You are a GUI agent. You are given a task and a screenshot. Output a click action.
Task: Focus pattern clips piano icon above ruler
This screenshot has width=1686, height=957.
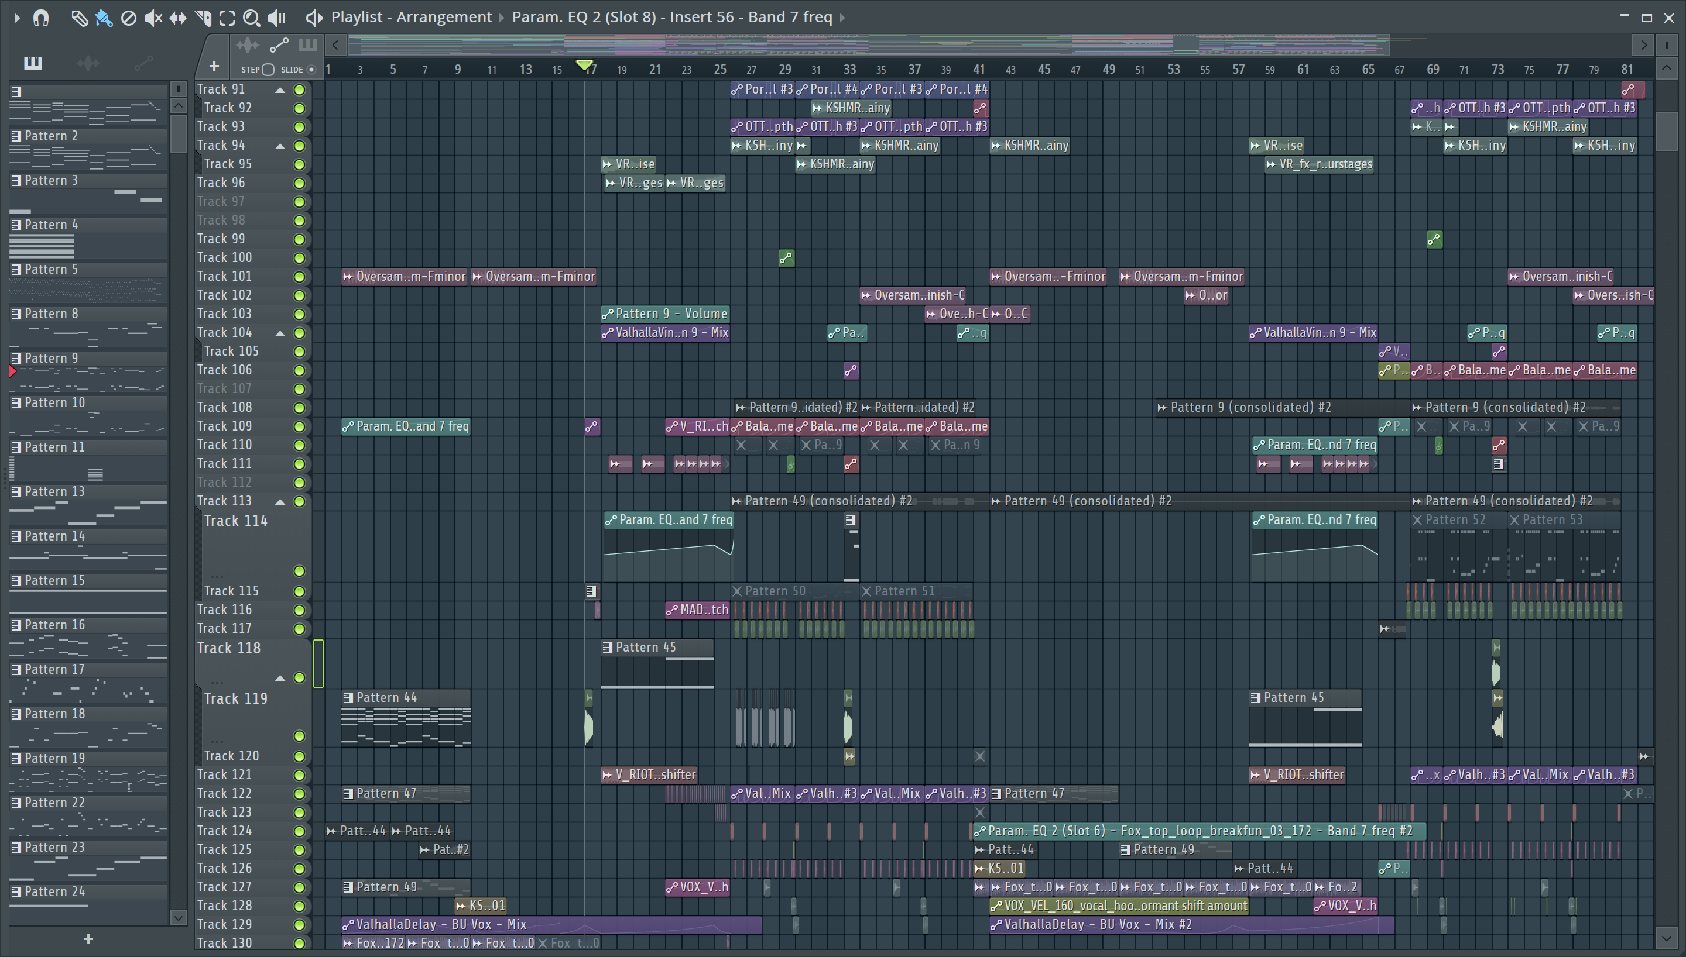[307, 44]
